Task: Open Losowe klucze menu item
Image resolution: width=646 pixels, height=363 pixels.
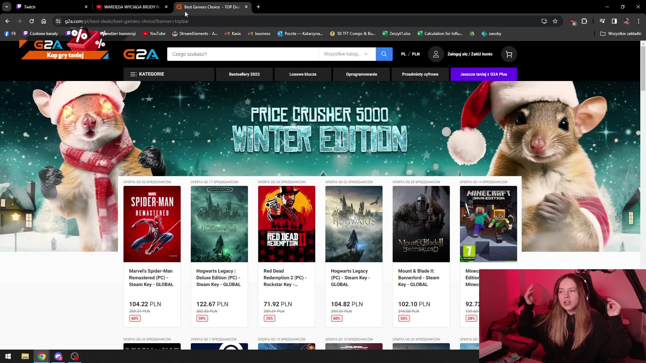Action: click(x=303, y=74)
